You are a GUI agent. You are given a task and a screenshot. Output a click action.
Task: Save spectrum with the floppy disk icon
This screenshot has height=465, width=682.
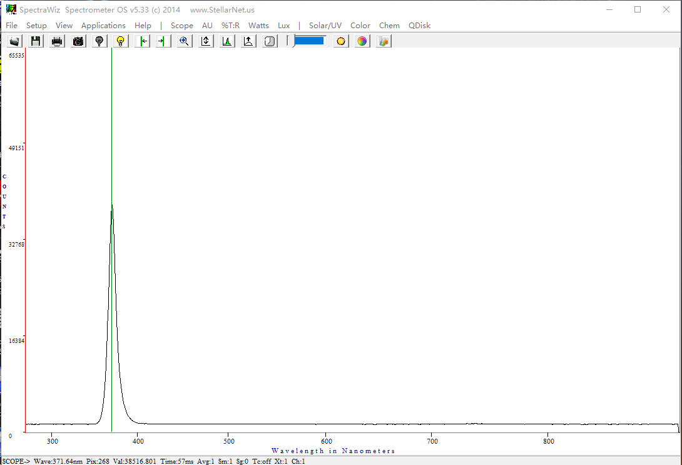(x=36, y=41)
